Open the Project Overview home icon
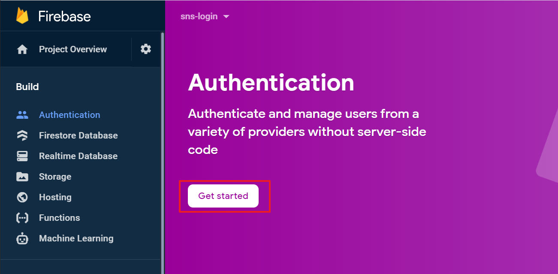Viewport: 558px width, 274px height. click(x=22, y=49)
